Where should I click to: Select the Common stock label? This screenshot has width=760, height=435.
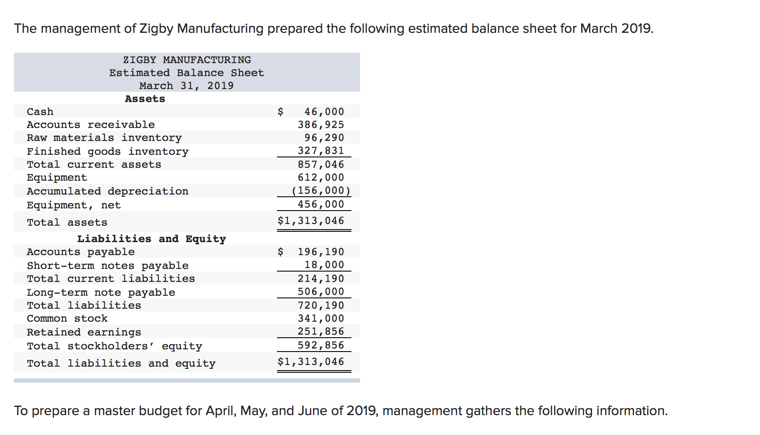(67, 318)
